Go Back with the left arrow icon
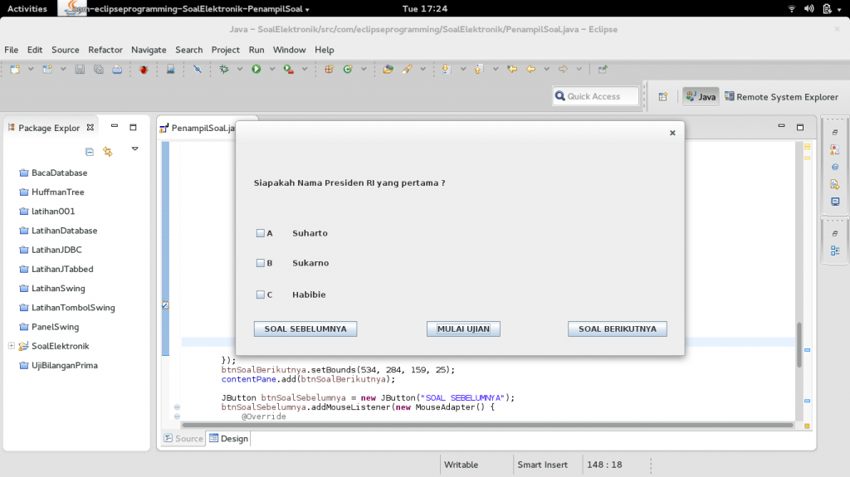Image resolution: width=850 pixels, height=477 pixels. 530,69
